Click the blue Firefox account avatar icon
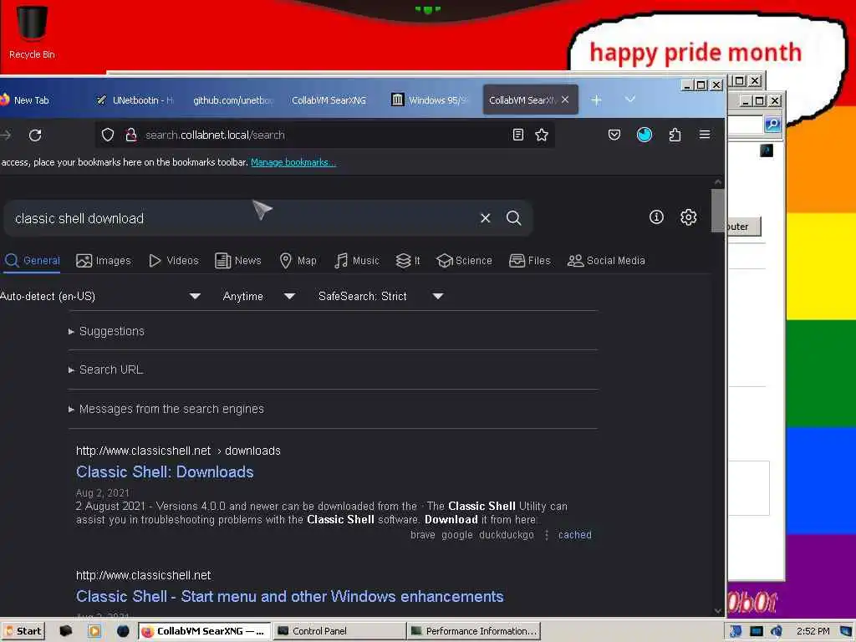This screenshot has width=856, height=642. click(645, 135)
